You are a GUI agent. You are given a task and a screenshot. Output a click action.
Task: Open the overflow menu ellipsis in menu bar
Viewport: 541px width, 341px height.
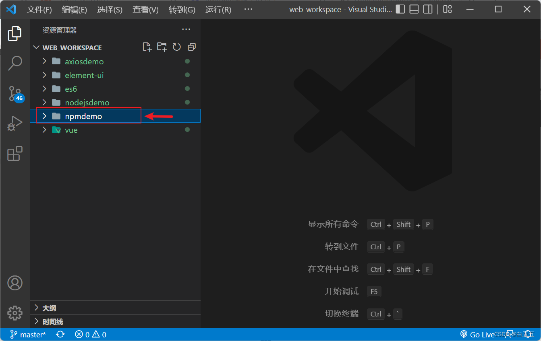249,9
